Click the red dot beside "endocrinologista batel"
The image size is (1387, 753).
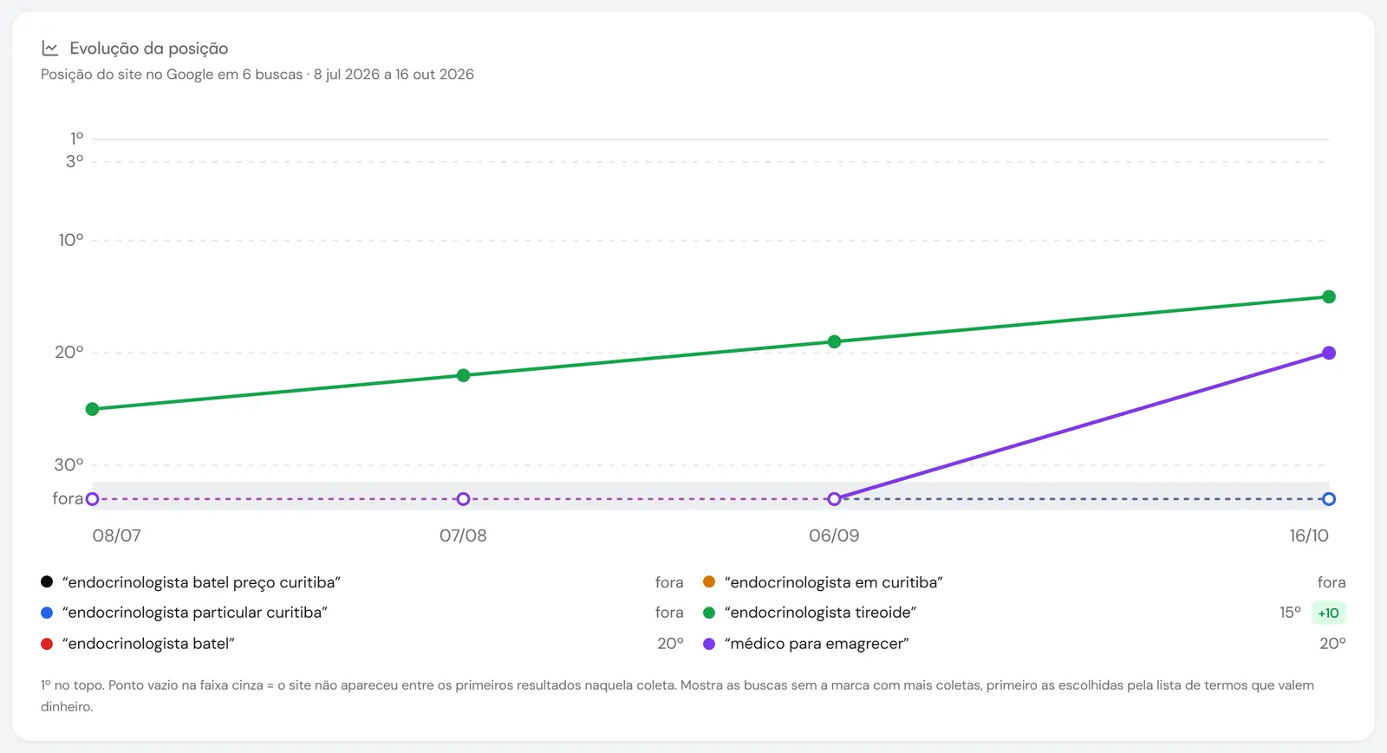47,644
